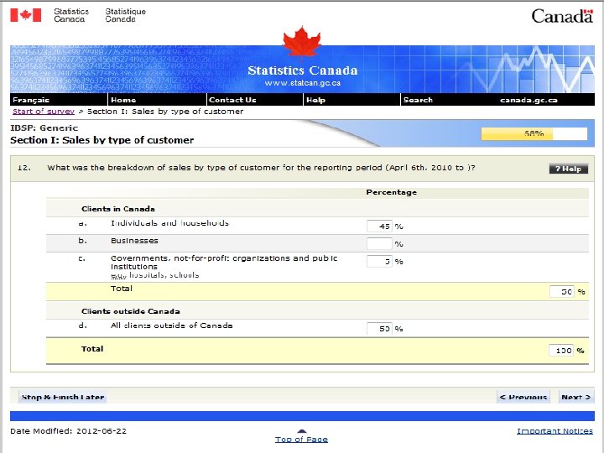
Task: Click the 58% survey progress bar
Action: coord(534,133)
